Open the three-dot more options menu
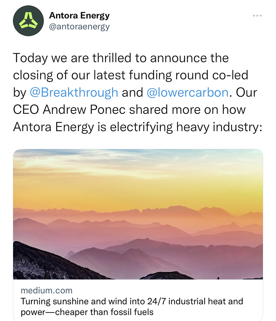This screenshot has height=321, width=276. 257,16
